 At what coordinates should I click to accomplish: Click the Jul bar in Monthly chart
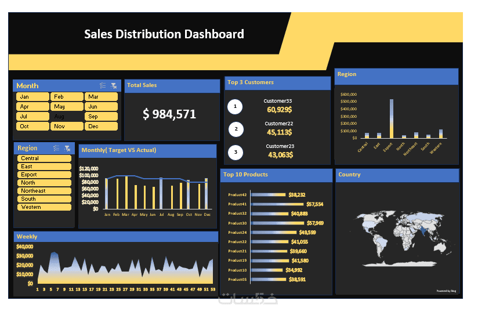click(x=161, y=193)
